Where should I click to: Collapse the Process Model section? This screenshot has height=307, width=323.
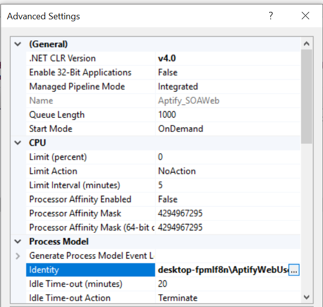click(18, 242)
